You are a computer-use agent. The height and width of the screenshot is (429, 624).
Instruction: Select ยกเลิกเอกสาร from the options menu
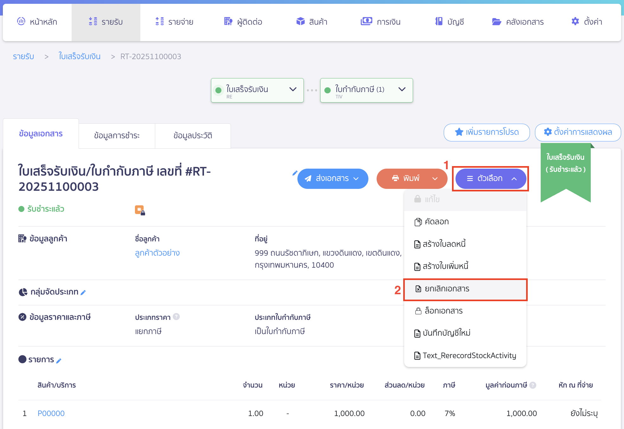(x=447, y=289)
